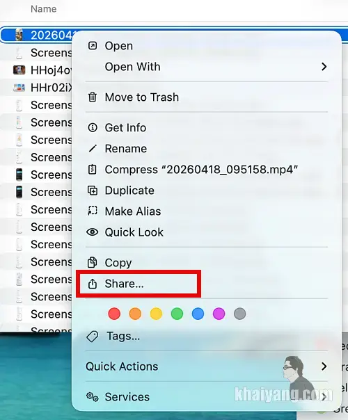
Task: Select the file row starting with HHoj4o
Action: tap(36, 70)
